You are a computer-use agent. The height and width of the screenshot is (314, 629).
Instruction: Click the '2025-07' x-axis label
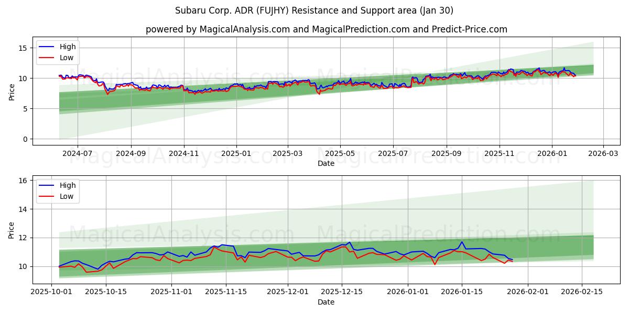pos(393,153)
